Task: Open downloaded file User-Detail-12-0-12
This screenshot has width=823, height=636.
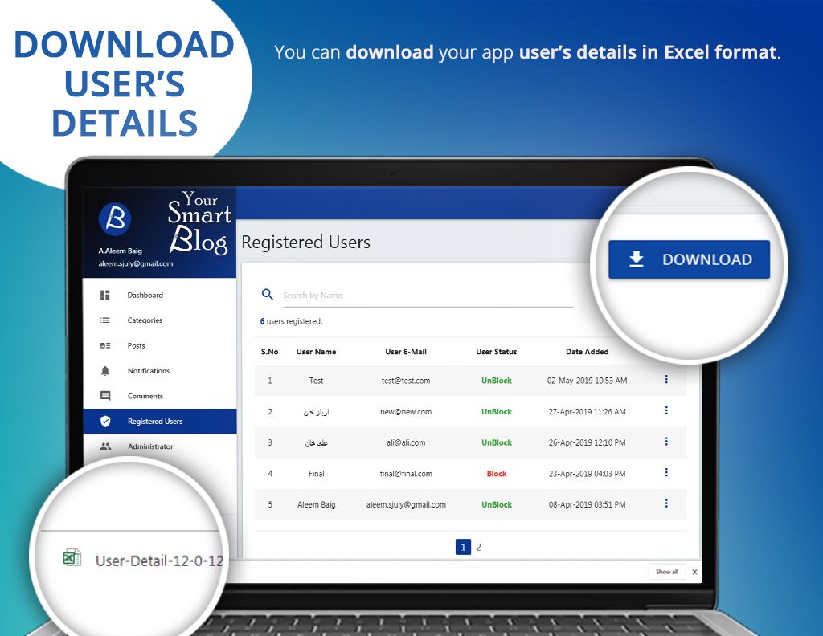Action: 159,561
